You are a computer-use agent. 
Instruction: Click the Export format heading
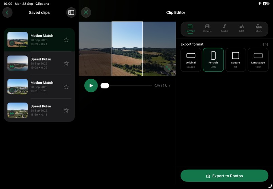[192, 44]
